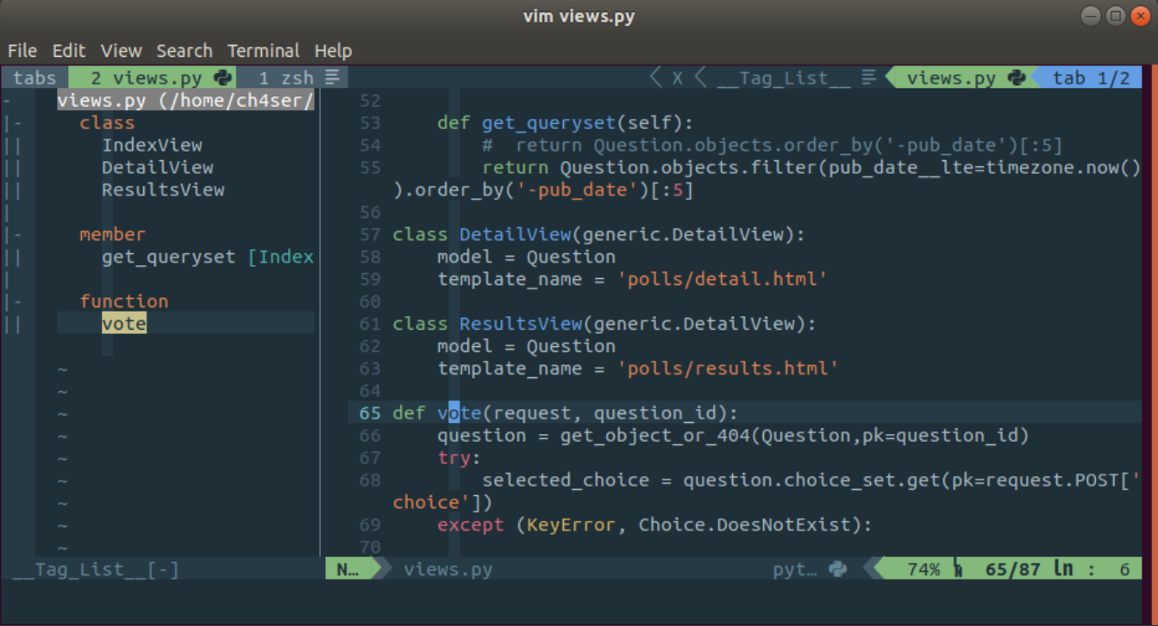
Task: Minimize the vim terminal window
Action: [x=1091, y=15]
